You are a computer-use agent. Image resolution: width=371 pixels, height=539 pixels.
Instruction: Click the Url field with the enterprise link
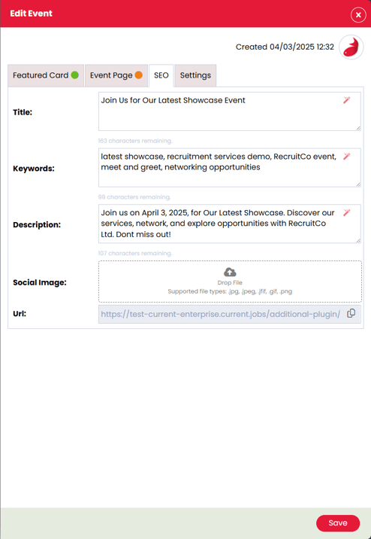[229, 314]
